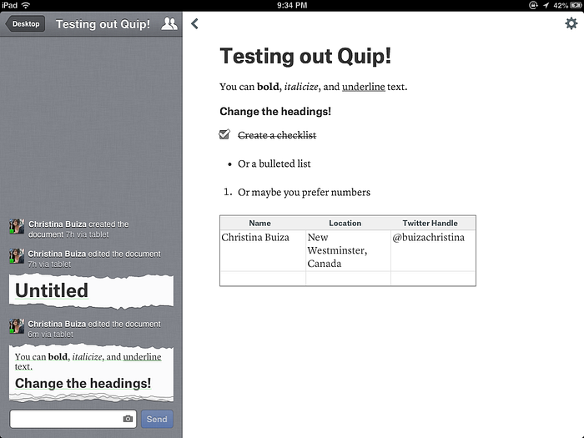Tap the avatar beside the 7h edit entry
Viewport: 584px width, 438px height.
pyautogui.click(x=17, y=256)
